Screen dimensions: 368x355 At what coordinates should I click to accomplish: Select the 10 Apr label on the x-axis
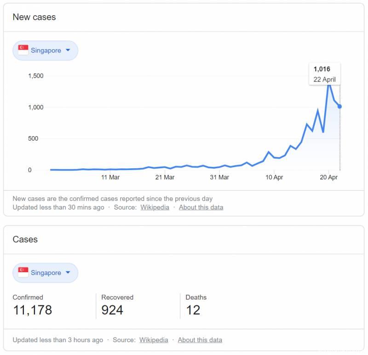pyautogui.click(x=274, y=177)
